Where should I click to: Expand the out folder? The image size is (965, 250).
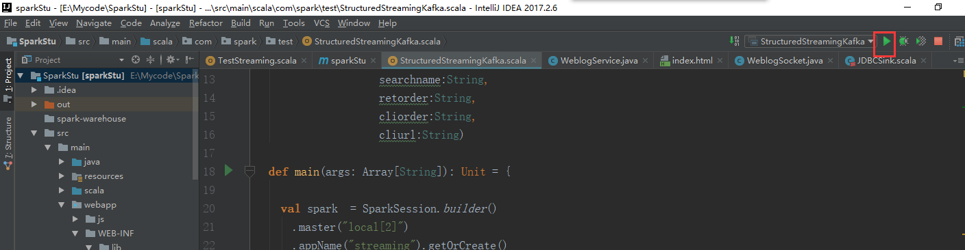coord(34,105)
